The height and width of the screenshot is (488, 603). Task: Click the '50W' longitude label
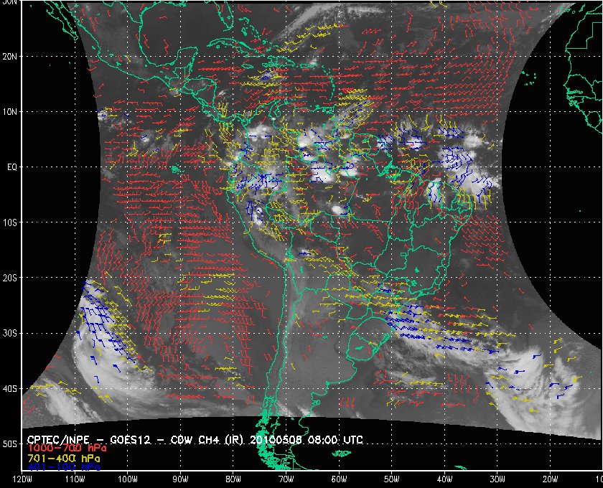391,479
